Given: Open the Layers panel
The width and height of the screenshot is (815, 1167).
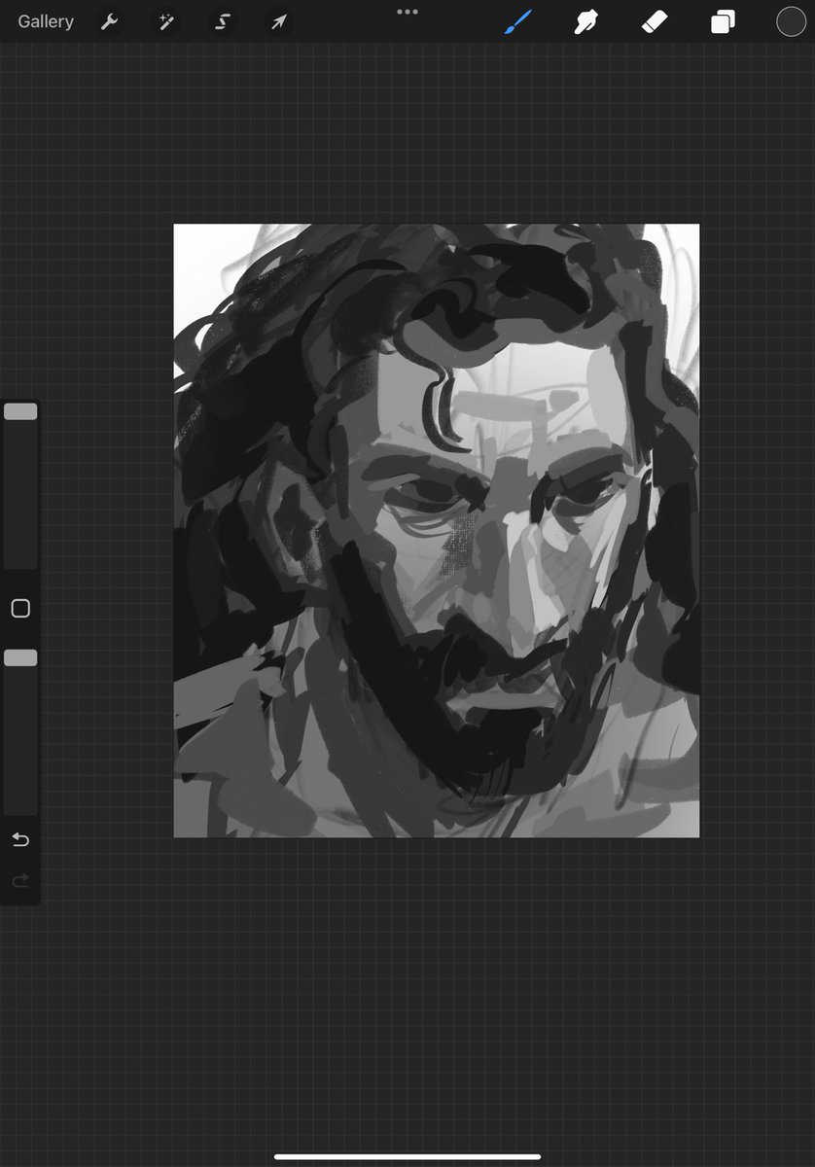Looking at the screenshot, I should pos(723,21).
